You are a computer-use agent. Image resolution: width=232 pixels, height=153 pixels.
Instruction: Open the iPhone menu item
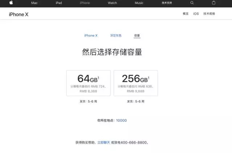(x=85, y=3)
